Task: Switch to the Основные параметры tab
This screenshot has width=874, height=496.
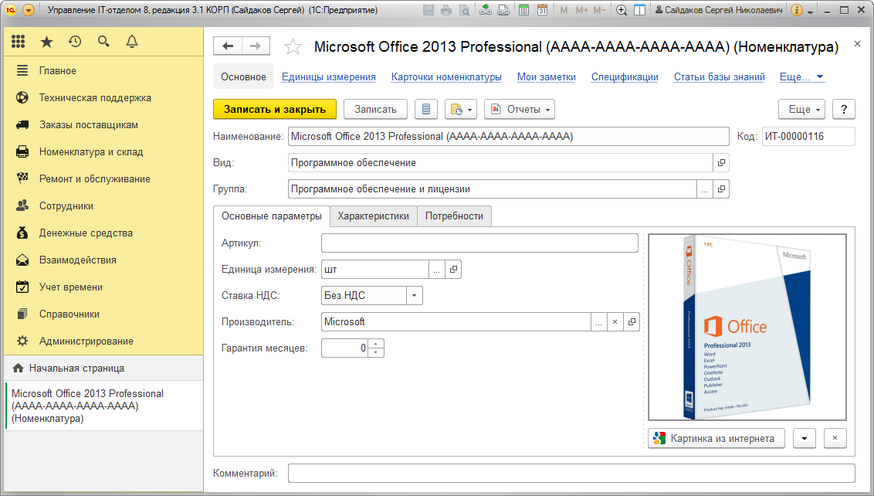Action: click(x=272, y=216)
